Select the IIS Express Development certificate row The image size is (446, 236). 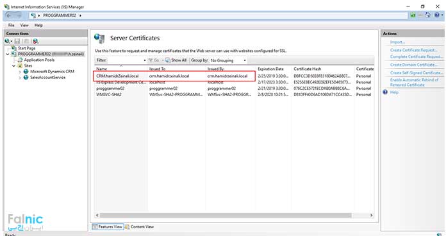234,82
